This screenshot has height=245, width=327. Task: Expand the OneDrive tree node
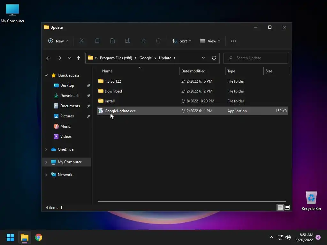[x=46, y=149]
